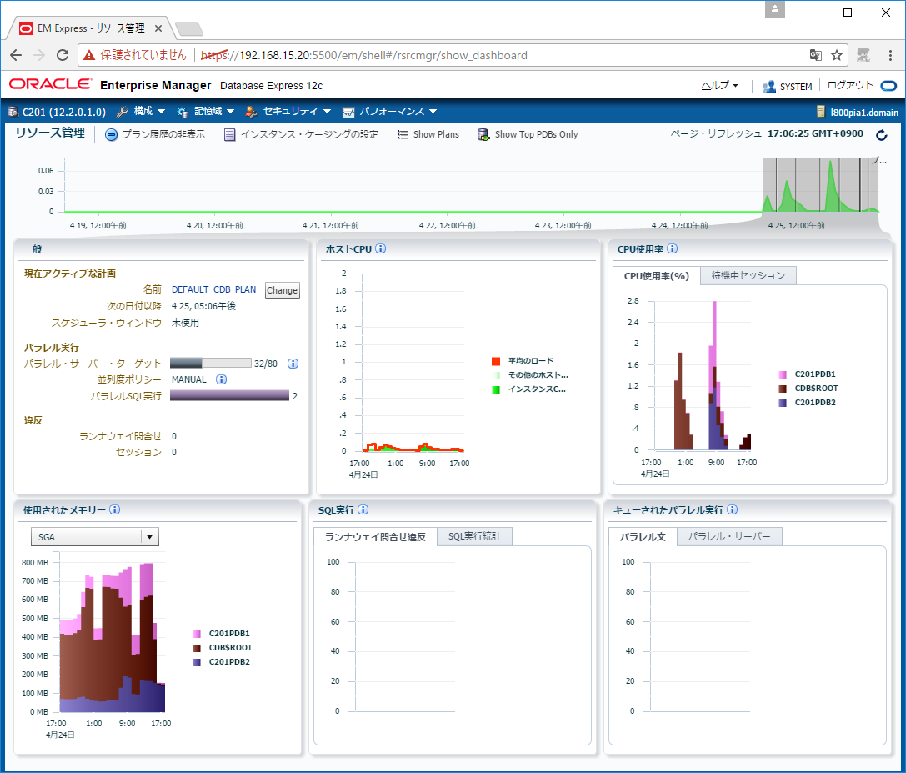Reload the page in browser
The height and width of the screenshot is (773, 906).
[63, 55]
